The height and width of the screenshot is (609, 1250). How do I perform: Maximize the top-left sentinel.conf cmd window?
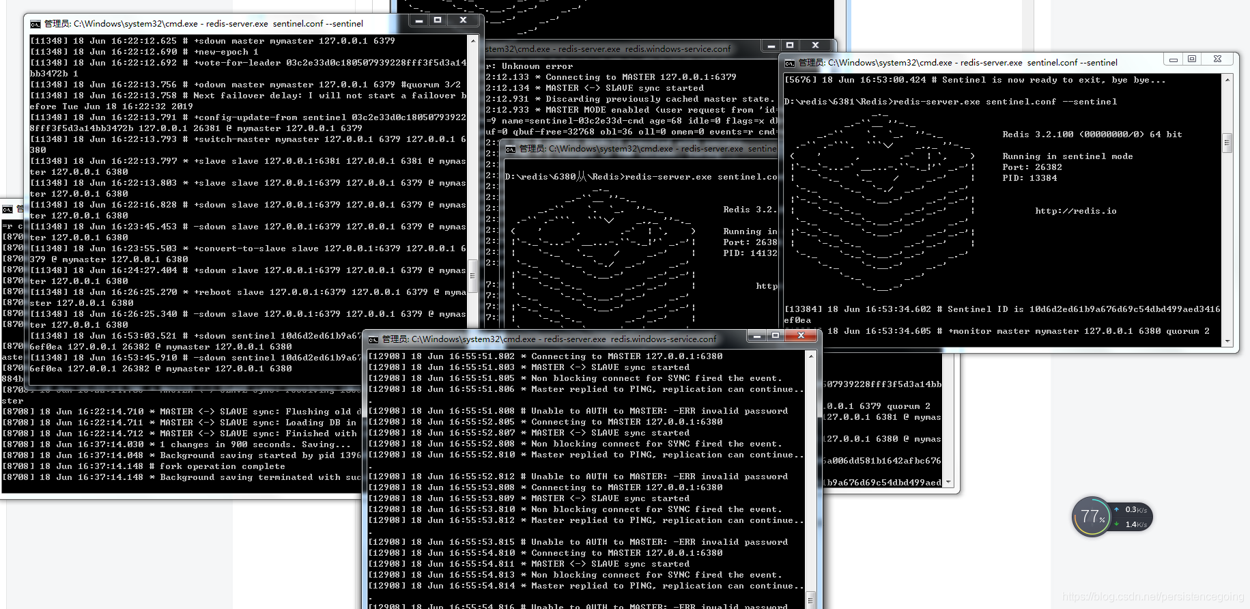coord(438,20)
